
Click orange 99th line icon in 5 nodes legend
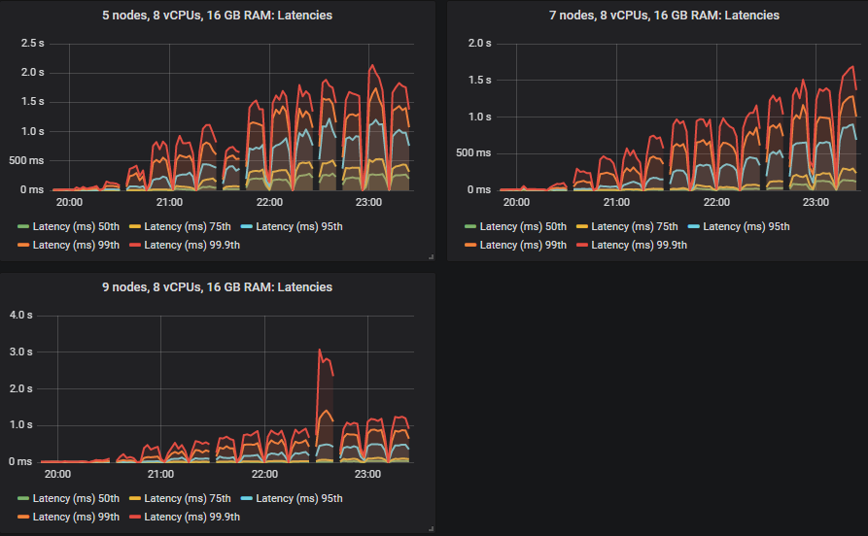click(x=23, y=245)
